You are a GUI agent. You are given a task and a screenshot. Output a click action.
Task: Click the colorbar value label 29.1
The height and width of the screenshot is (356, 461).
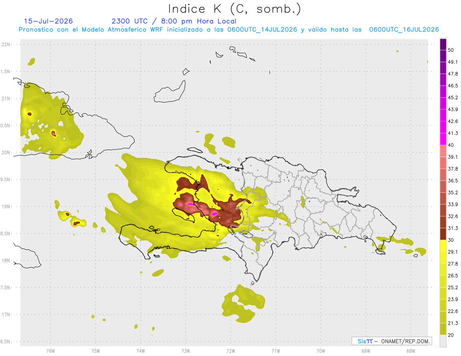453,252
